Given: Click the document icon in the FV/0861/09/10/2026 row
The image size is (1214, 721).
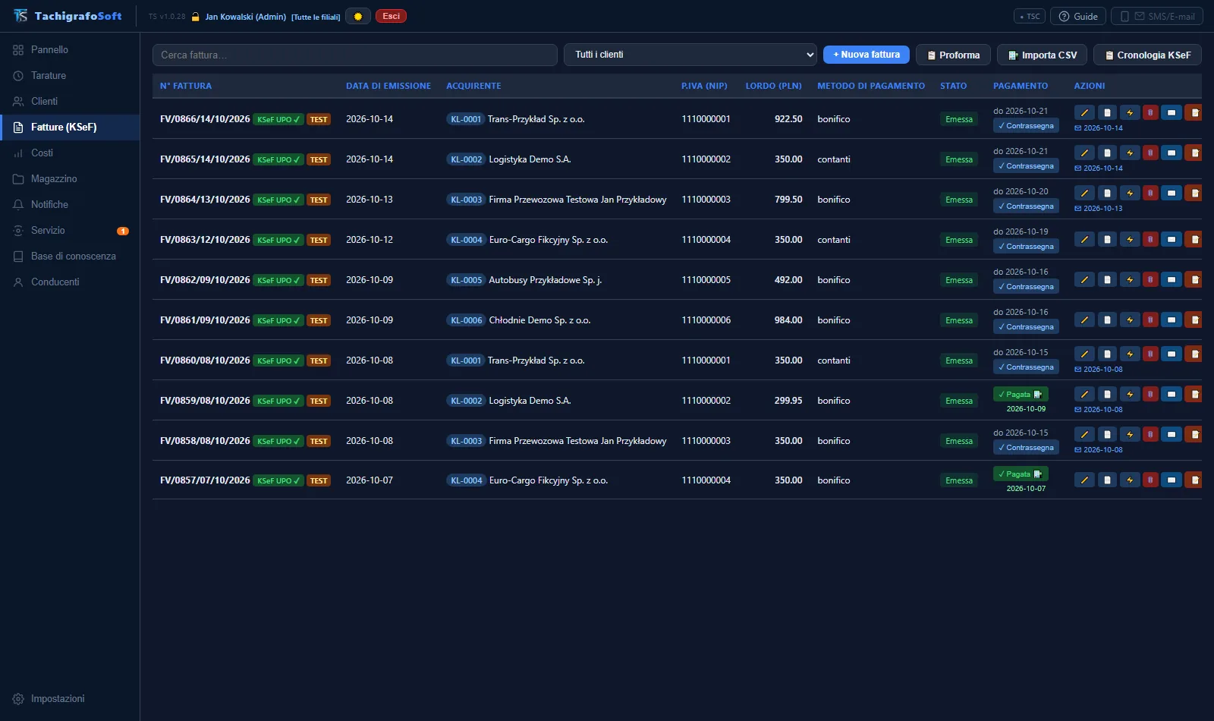Looking at the screenshot, I should [1107, 320].
